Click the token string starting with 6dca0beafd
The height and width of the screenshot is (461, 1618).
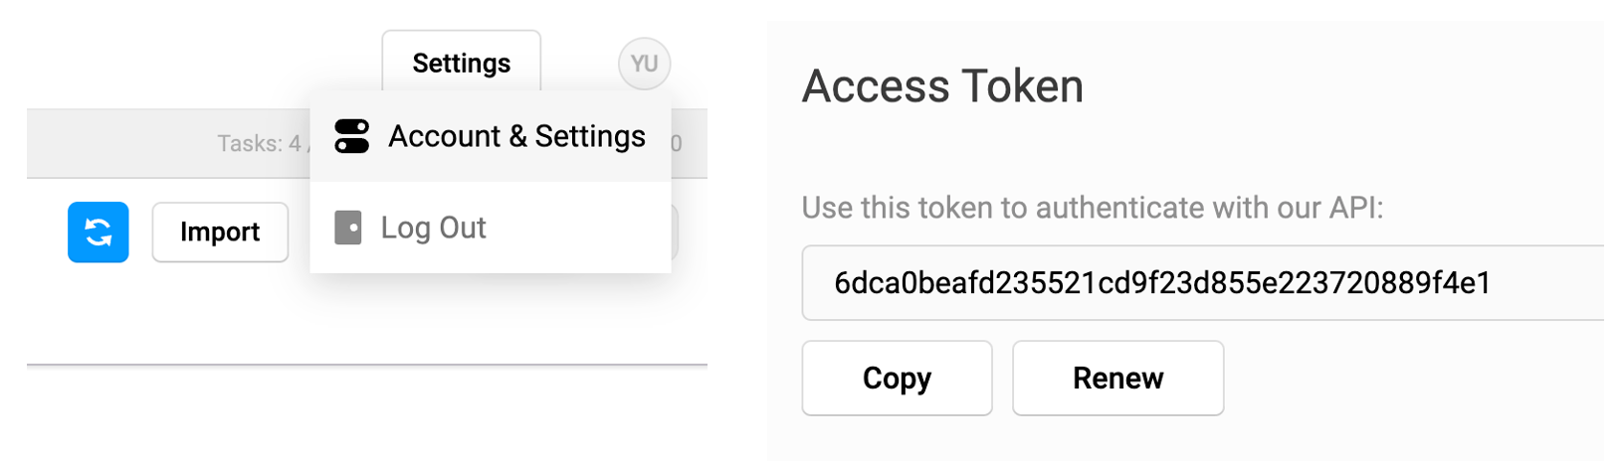click(1161, 283)
